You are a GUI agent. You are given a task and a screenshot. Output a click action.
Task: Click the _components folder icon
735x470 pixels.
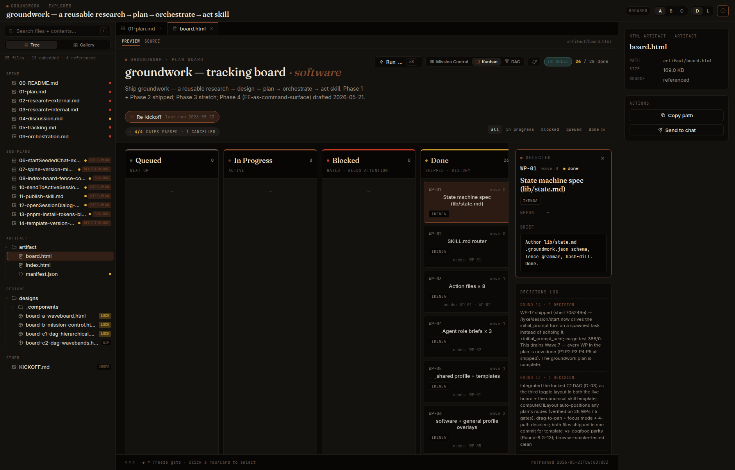coord(21,307)
